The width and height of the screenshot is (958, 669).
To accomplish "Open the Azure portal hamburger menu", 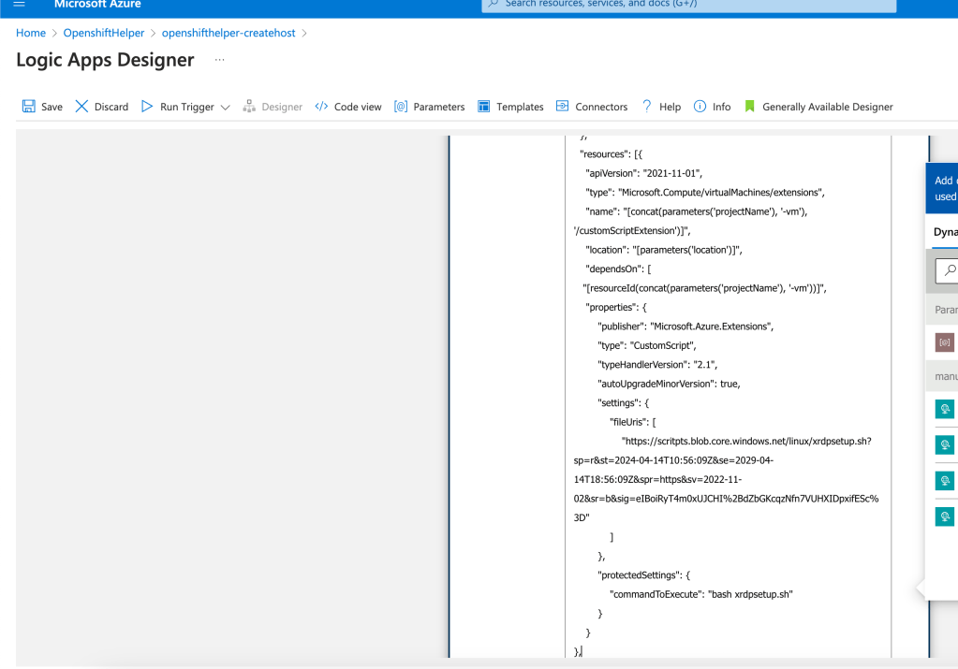I will [x=19, y=4].
